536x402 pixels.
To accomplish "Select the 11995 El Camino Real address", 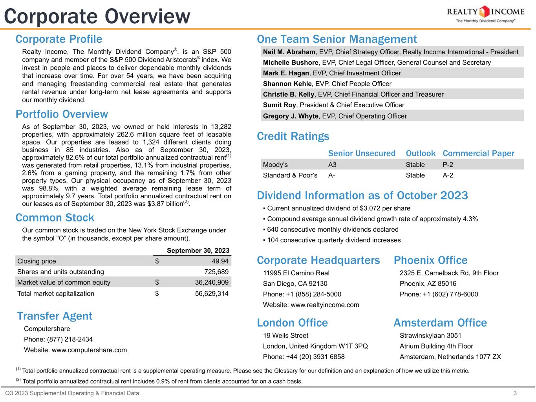I will 296,273.
